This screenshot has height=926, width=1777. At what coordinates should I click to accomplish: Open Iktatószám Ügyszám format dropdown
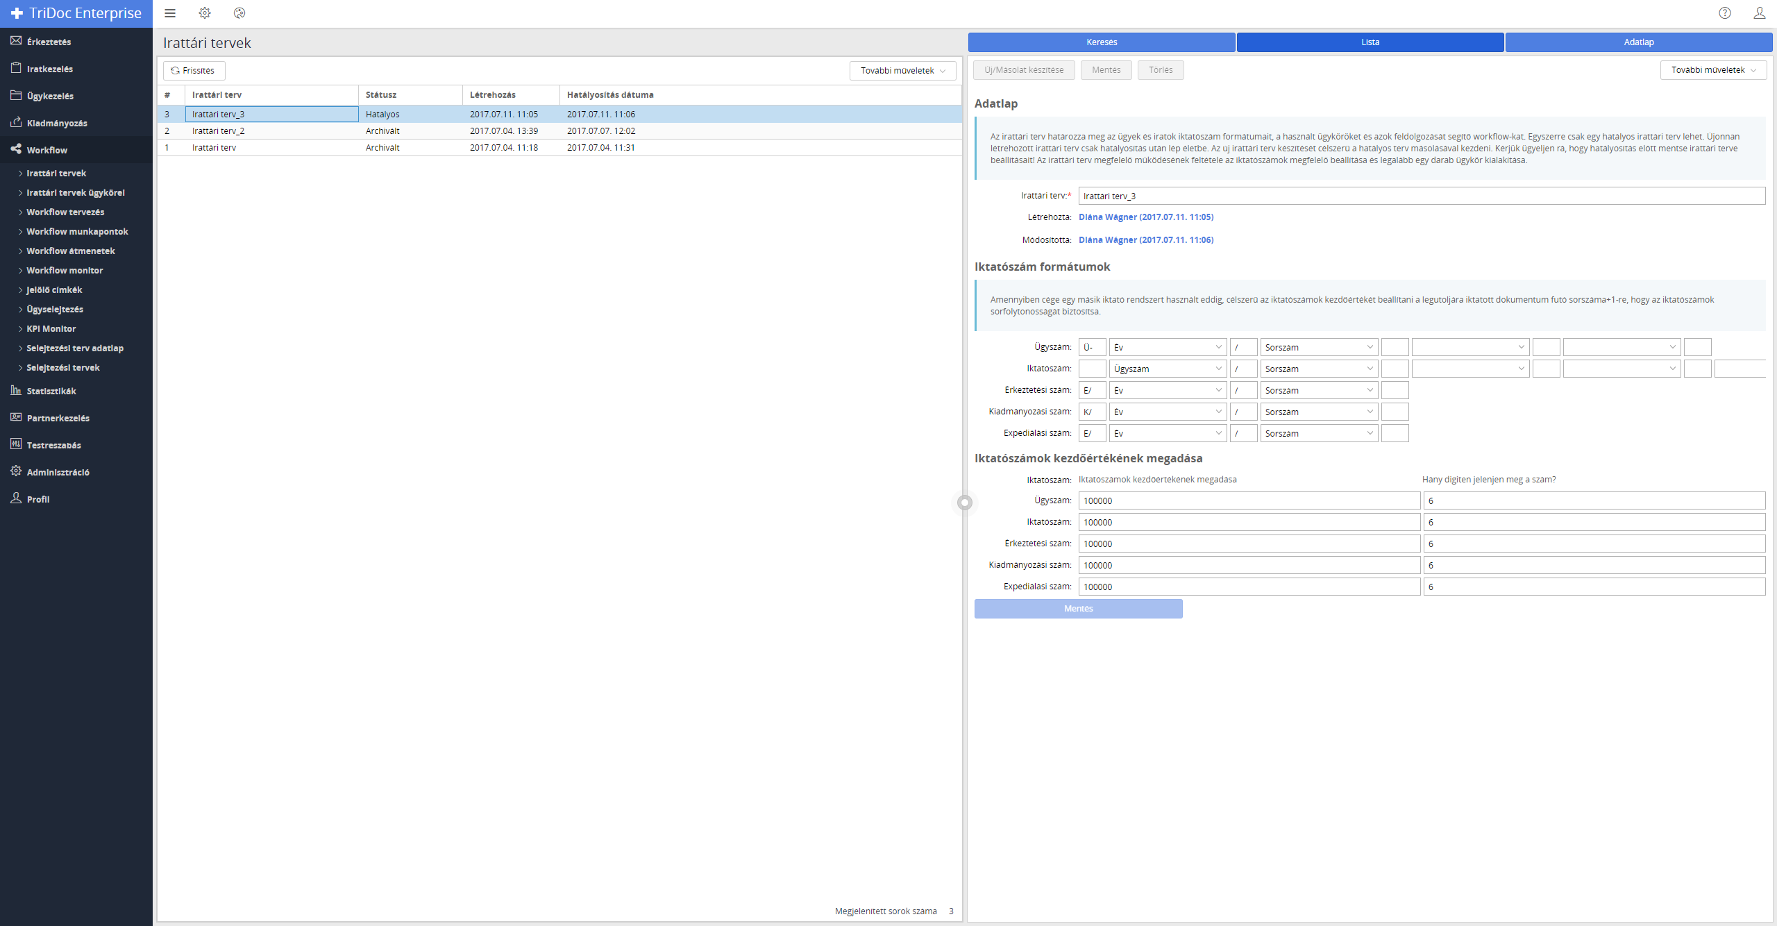pos(1168,369)
